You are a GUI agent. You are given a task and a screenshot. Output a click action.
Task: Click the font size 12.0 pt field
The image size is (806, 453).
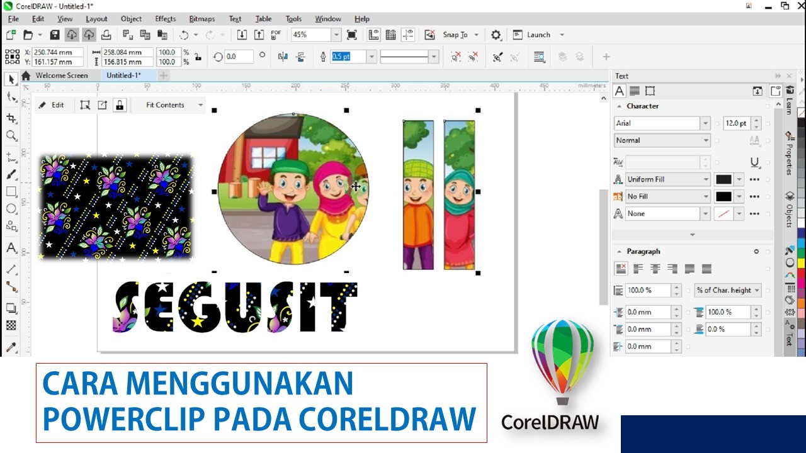click(x=736, y=123)
